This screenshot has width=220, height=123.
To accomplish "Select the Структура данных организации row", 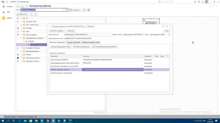I will [x=109, y=73].
